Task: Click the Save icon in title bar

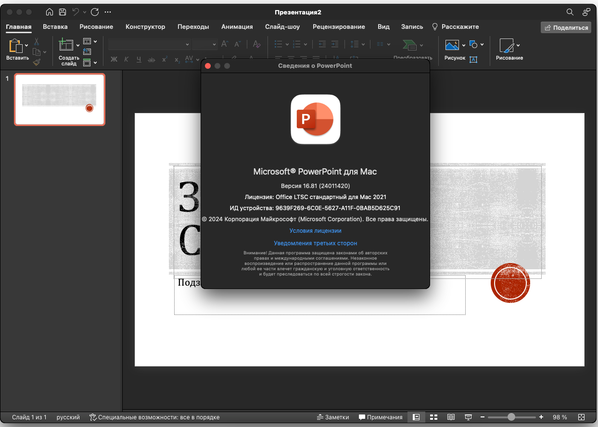Action: pos(63,12)
